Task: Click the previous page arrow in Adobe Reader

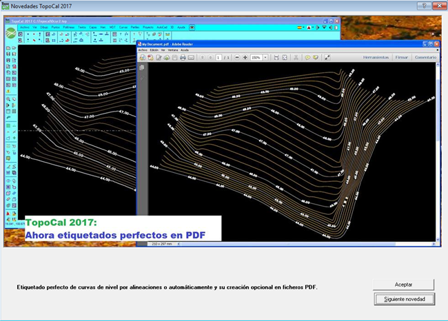Action: click(202, 57)
